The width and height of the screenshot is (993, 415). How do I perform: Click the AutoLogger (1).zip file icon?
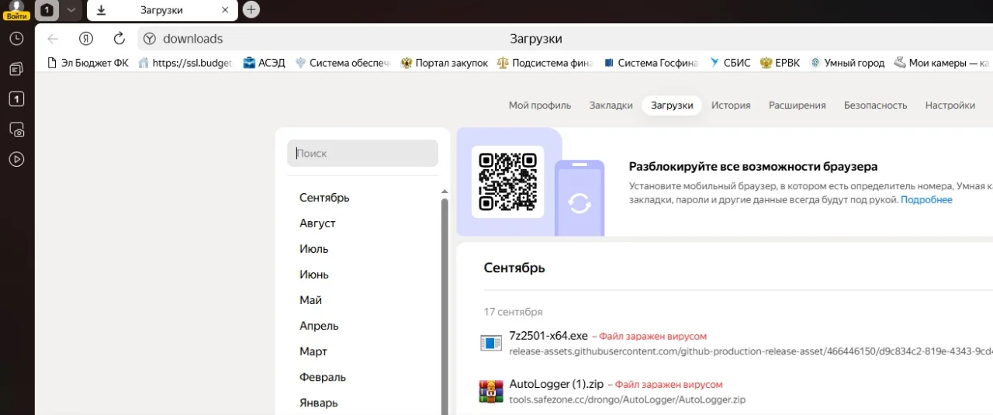[x=491, y=392]
